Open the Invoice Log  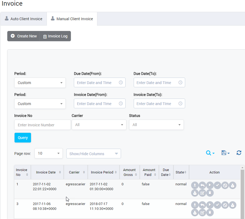[x=55, y=36]
